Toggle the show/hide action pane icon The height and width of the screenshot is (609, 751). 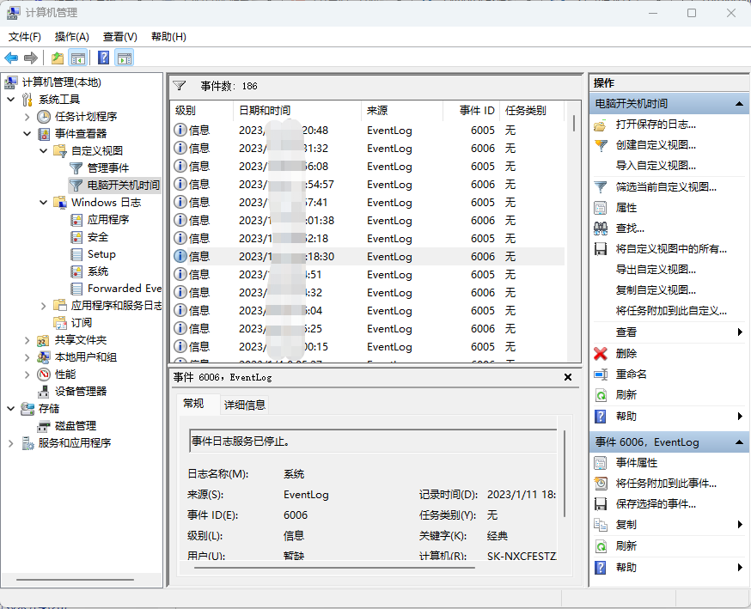tap(125, 58)
